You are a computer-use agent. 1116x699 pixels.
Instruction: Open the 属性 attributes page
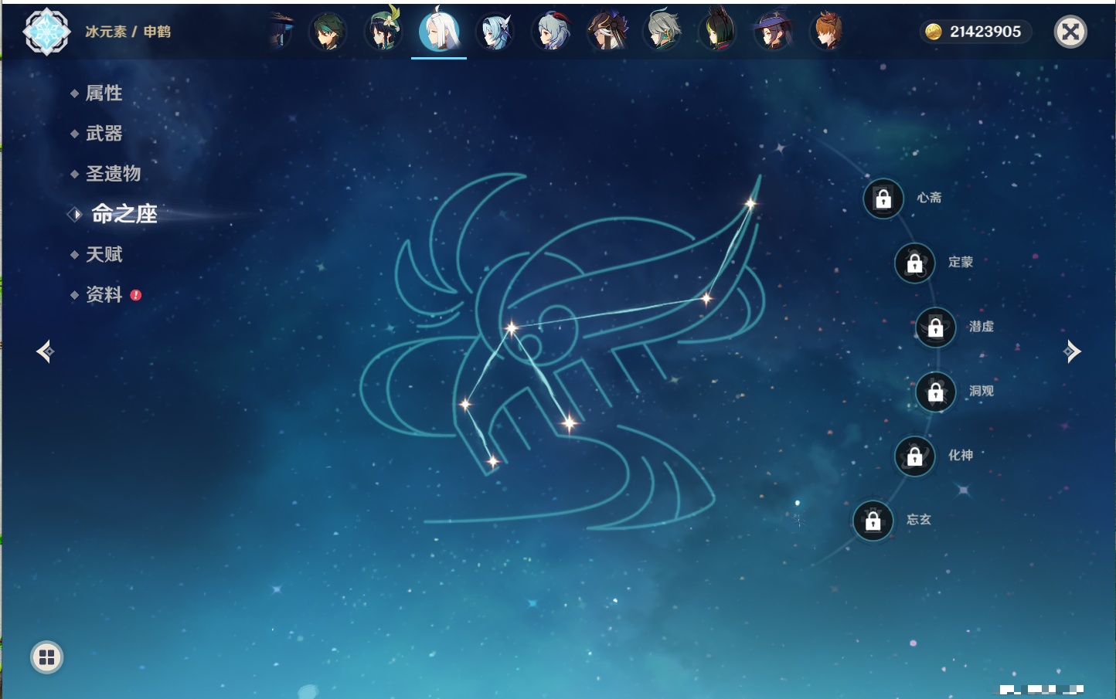click(x=104, y=93)
